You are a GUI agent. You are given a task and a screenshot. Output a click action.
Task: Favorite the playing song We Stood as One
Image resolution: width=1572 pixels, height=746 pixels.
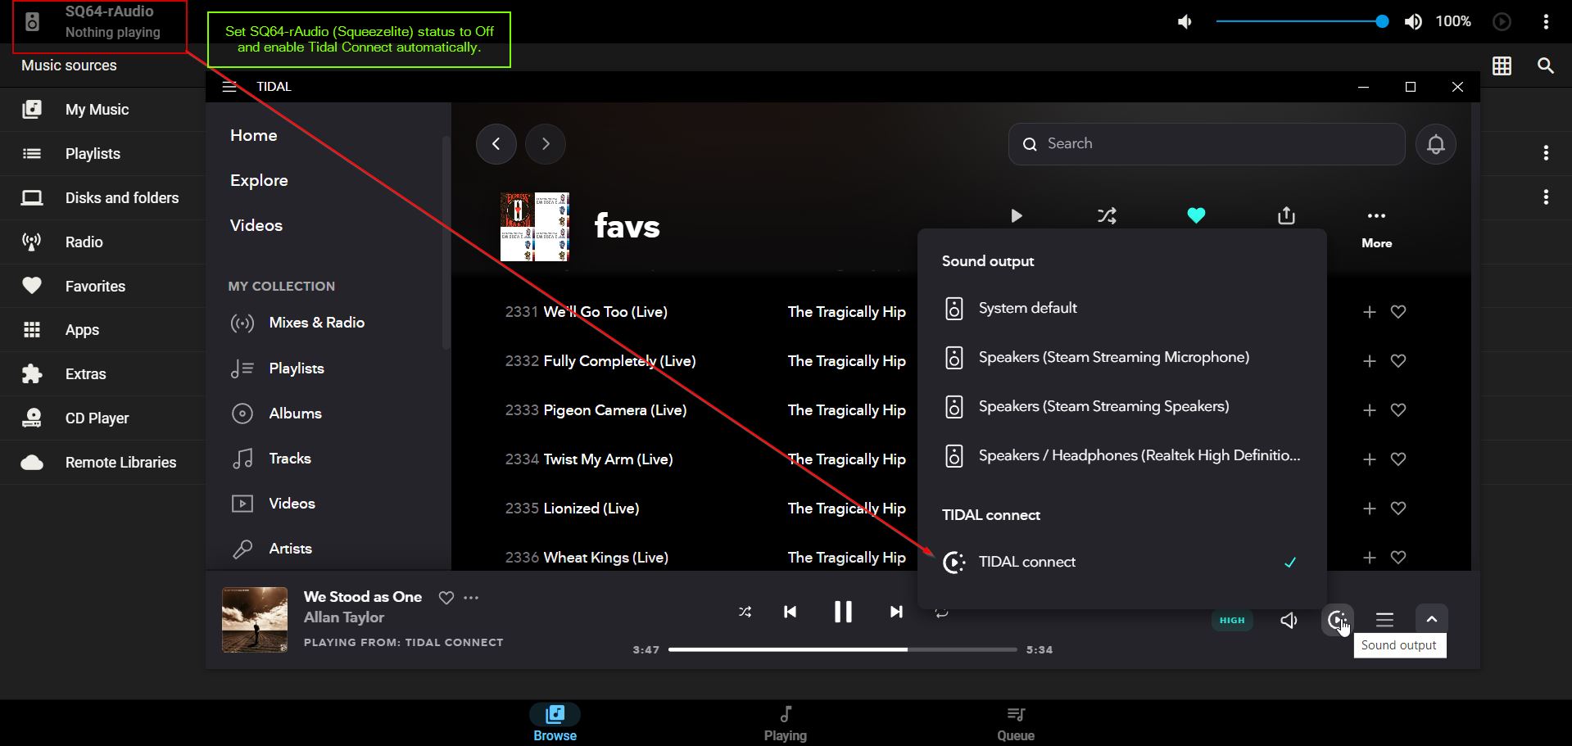click(x=446, y=598)
